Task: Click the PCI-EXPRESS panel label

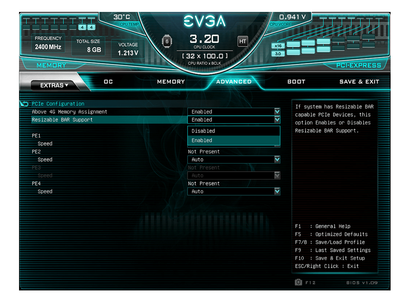Action: [x=359, y=65]
